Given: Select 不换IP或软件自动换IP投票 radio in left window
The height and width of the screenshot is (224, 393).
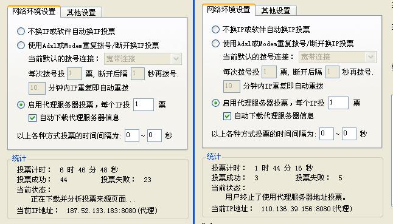Looking at the screenshot, I should pos(21,31).
